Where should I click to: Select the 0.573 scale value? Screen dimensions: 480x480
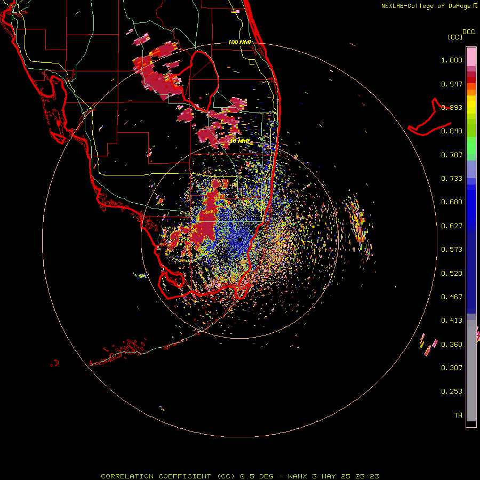(x=452, y=250)
